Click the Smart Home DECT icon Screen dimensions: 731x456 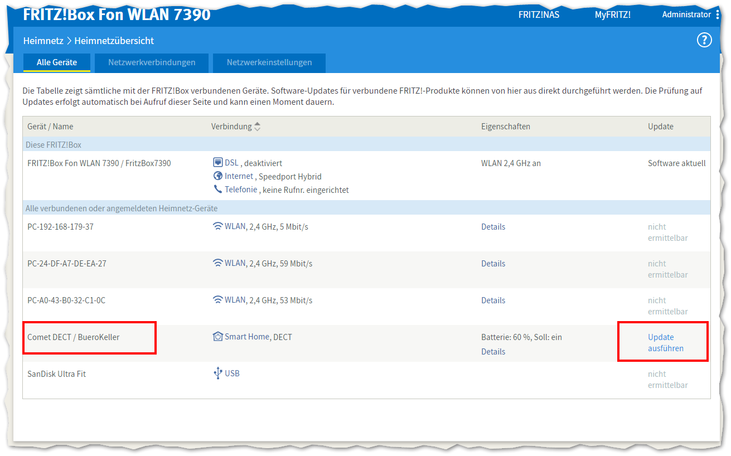point(218,337)
